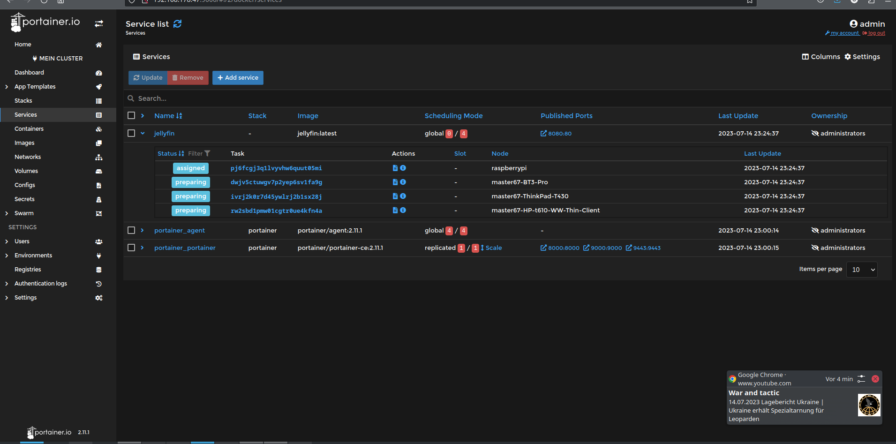Click the sidebar toggle arrows icon
This screenshot has width=896, height=444.
[99, 23]
